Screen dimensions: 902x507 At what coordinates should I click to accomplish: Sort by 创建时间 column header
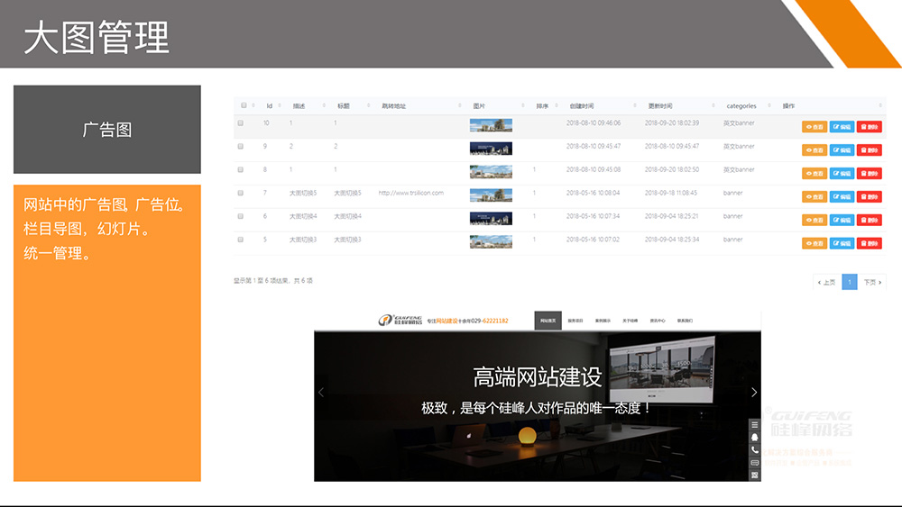582,105
